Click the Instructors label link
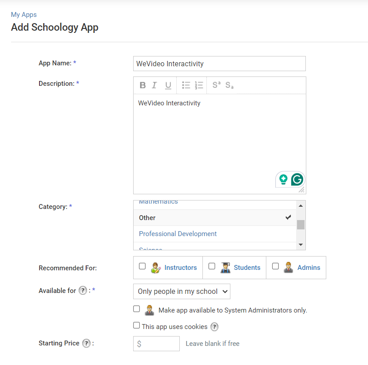 click(181, 268)
